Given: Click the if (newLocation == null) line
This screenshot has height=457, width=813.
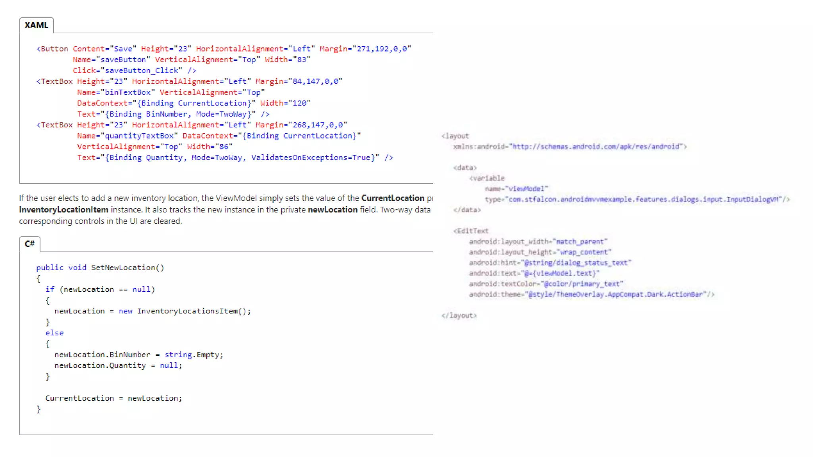Looking at the screenshot, I should tap(100, 290).
